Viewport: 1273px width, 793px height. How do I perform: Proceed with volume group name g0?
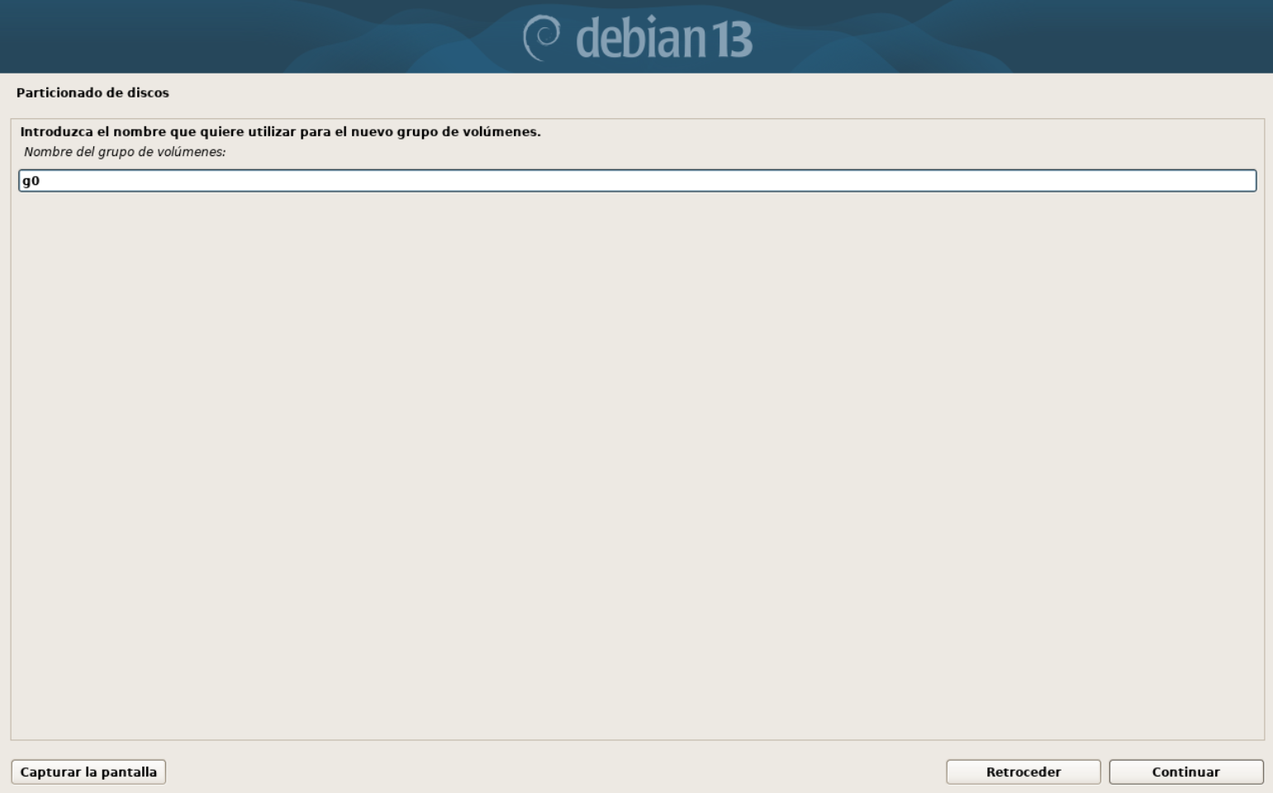point(1185,772)
